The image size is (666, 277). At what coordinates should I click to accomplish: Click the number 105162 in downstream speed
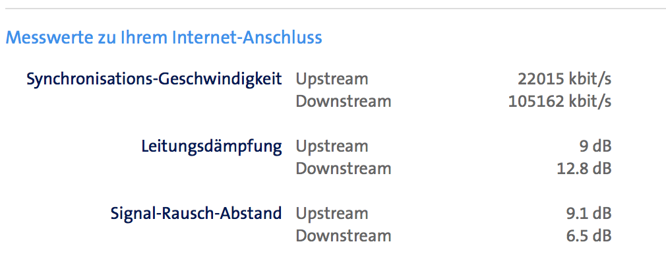537,102
